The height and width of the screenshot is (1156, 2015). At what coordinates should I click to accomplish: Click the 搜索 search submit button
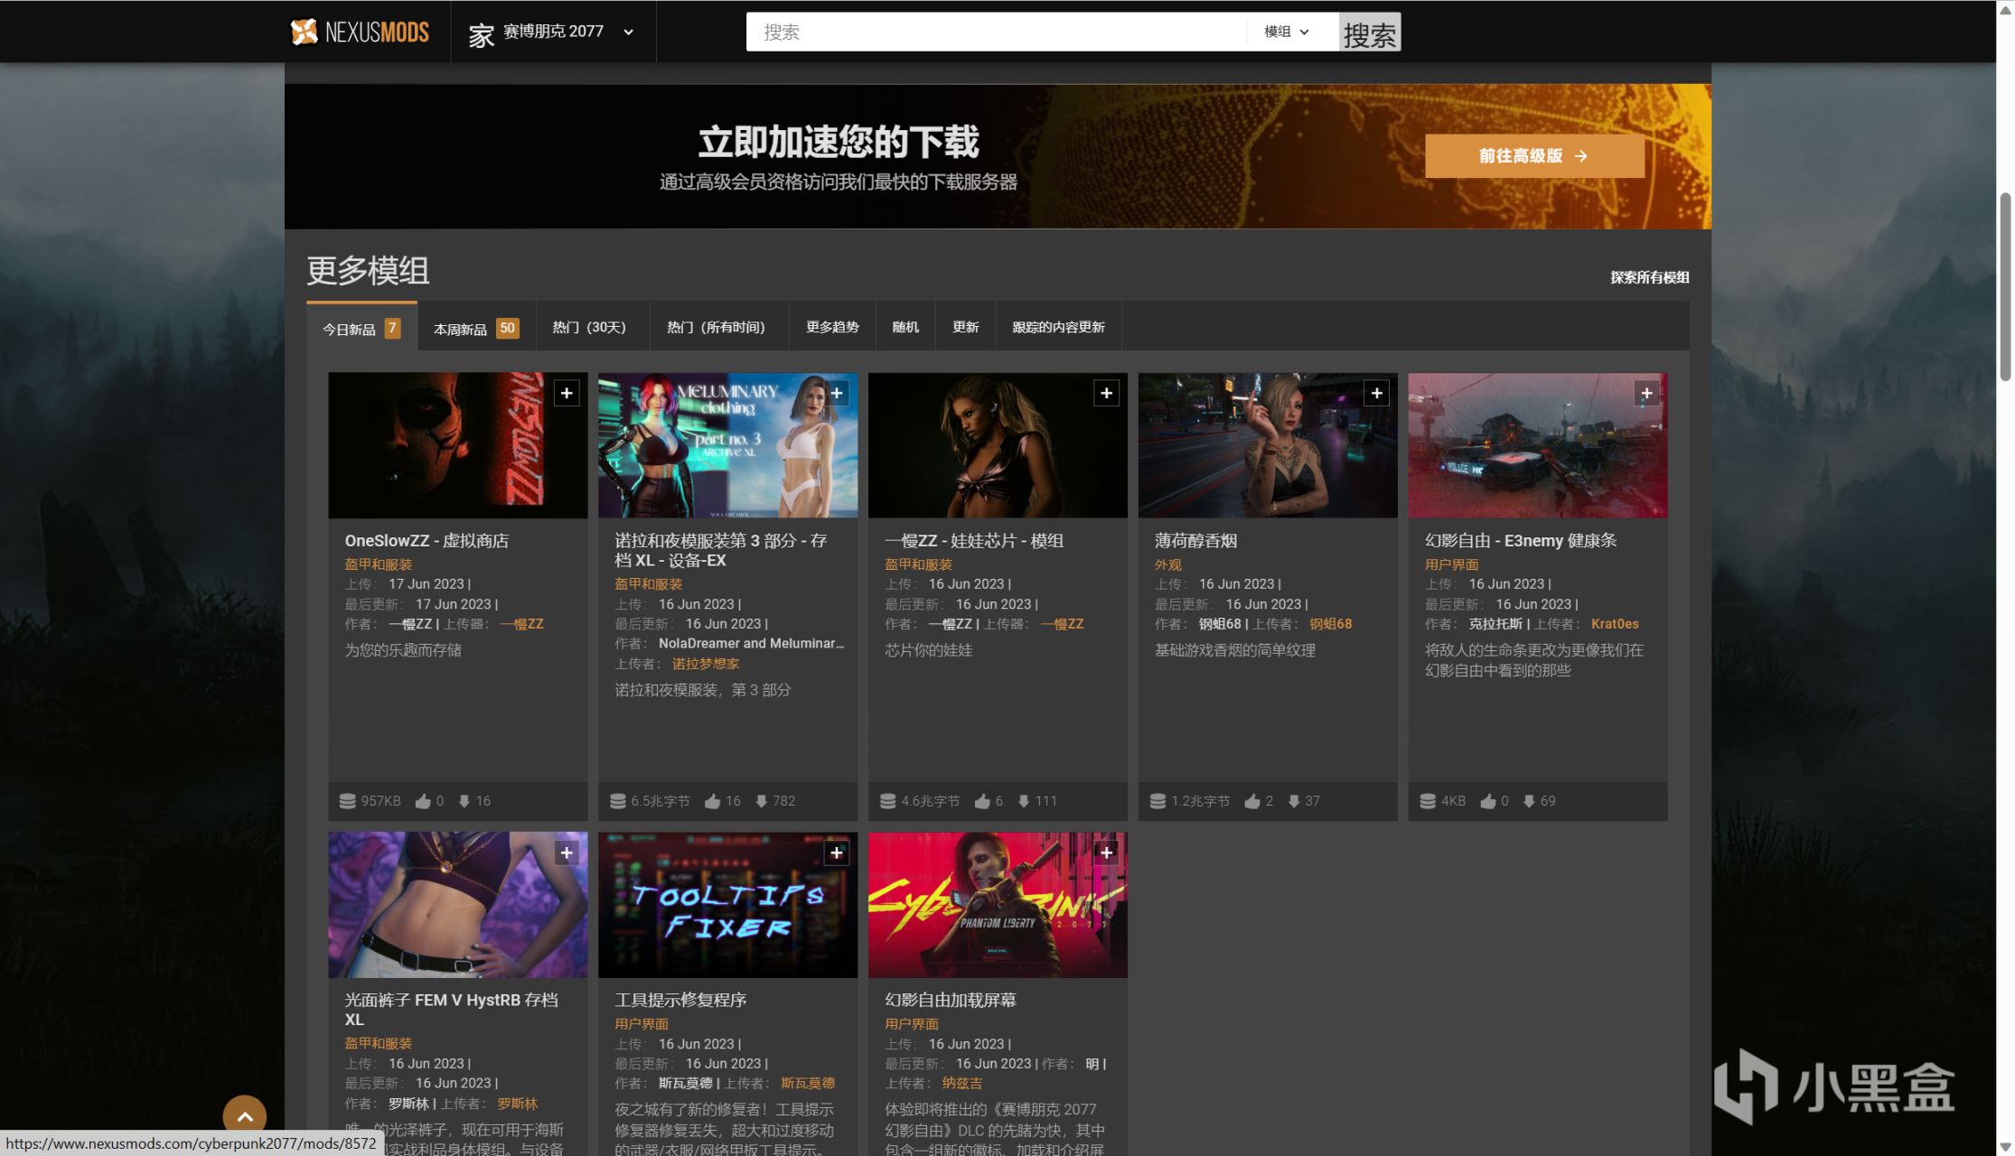point(1370,33)
